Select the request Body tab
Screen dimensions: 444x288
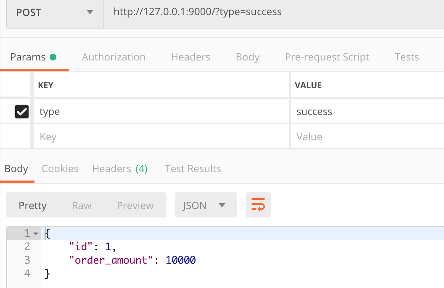(x=248, y=57)
